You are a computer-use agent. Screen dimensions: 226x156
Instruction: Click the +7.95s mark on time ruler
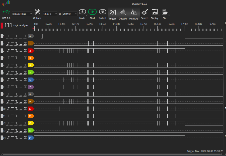(x=185, y=24)
